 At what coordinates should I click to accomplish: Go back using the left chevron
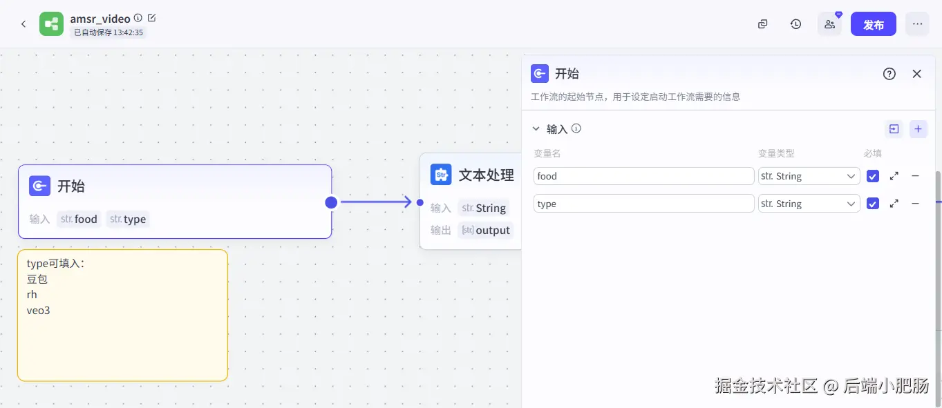[23, 24]
